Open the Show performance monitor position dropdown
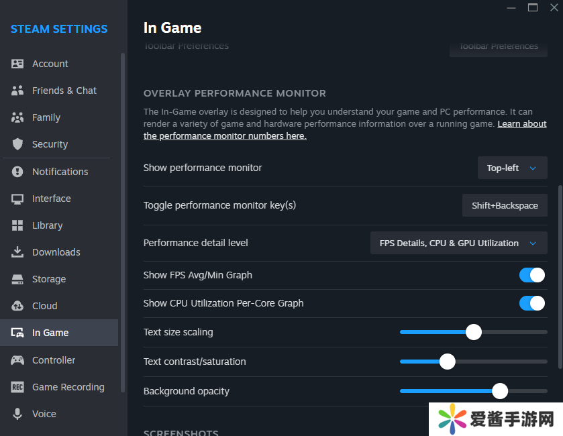Image resolution: width=563 pixels, height=436 pixels. 512,168
